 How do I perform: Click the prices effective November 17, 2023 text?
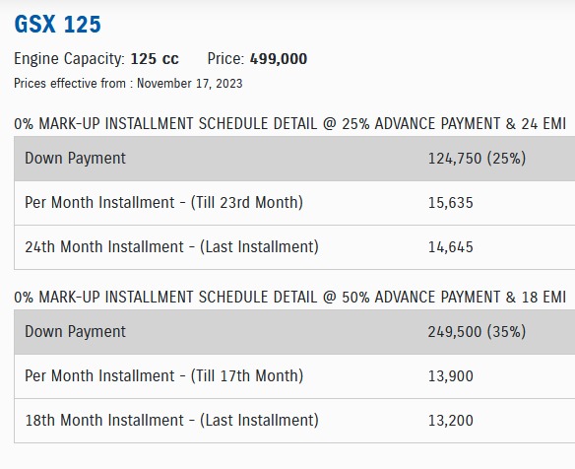click(128, 84)
